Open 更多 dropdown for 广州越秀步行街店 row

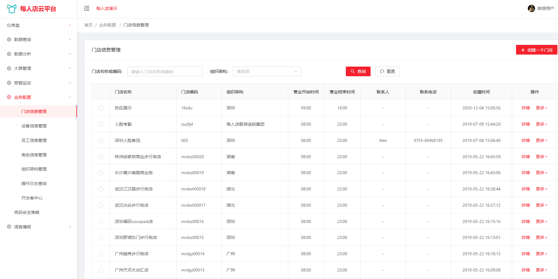click(x=542, y=254)
